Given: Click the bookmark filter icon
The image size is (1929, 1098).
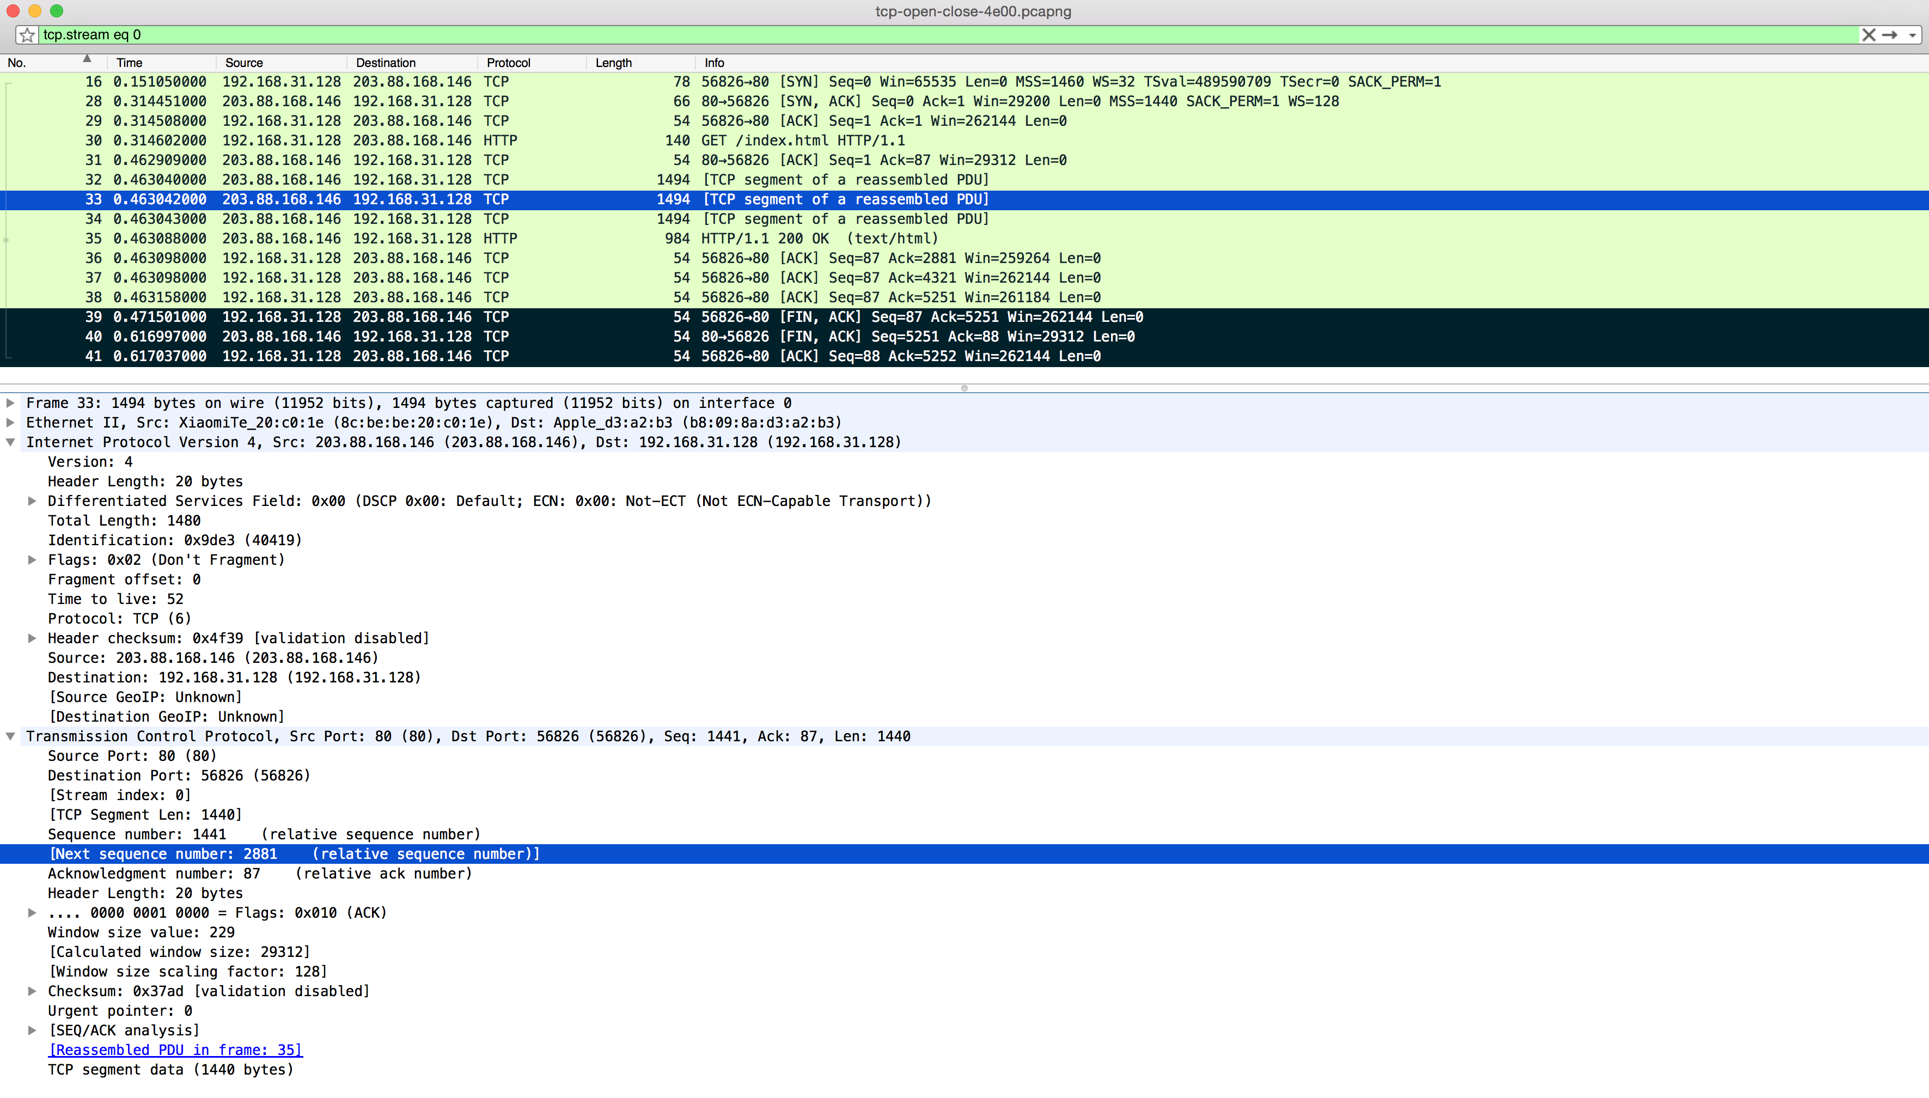Looking at the screenshot, I should pyautogui.click(x=27, y=35).
